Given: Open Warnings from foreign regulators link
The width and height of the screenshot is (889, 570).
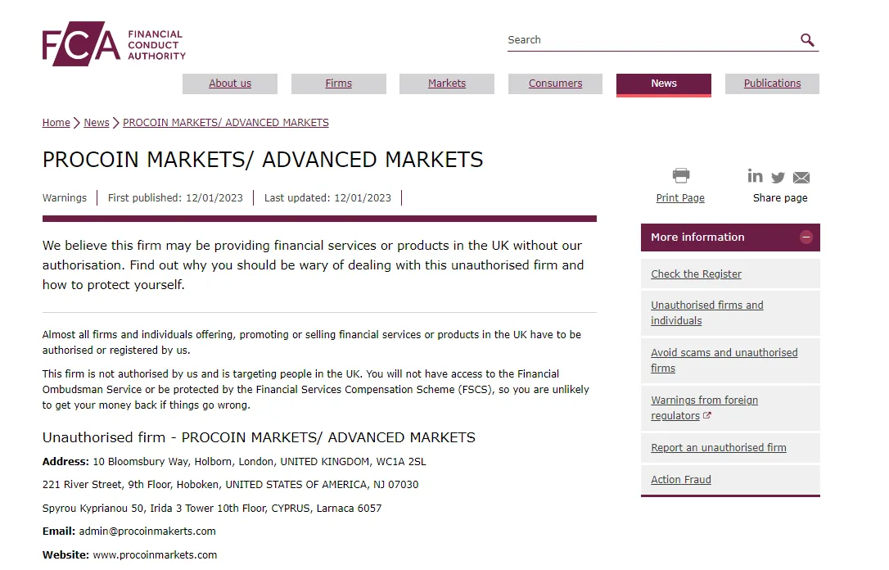Looking at the screenshot, I should click(x=704, y=408).
